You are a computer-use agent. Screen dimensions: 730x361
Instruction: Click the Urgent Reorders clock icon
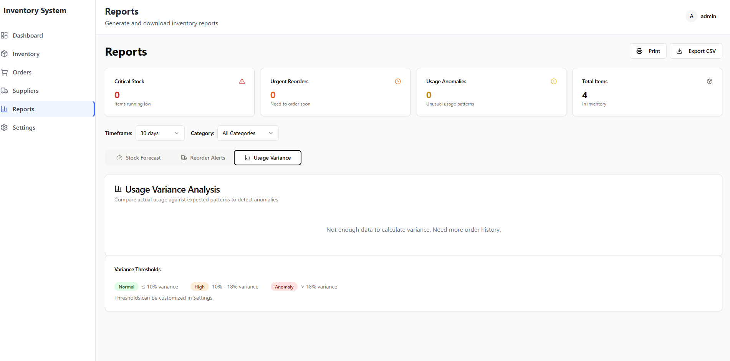[398, 81]
